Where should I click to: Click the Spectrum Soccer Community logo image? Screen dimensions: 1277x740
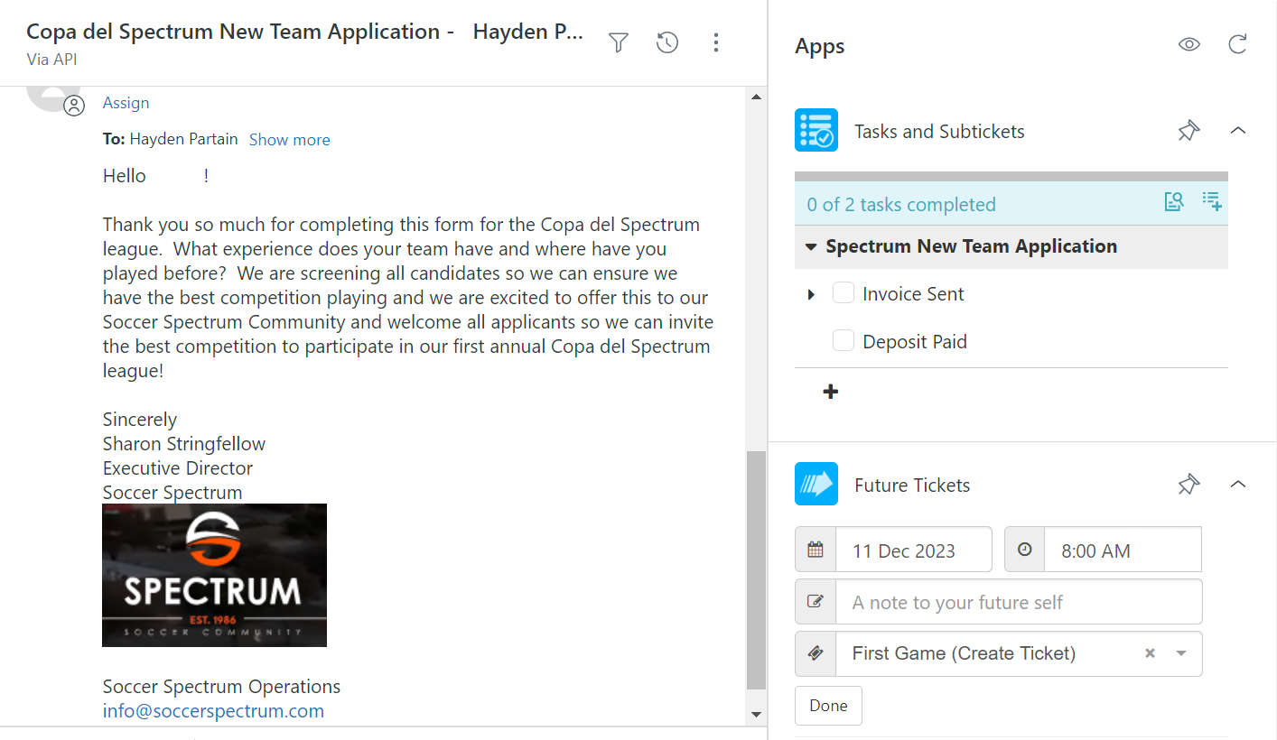point(214,575)
